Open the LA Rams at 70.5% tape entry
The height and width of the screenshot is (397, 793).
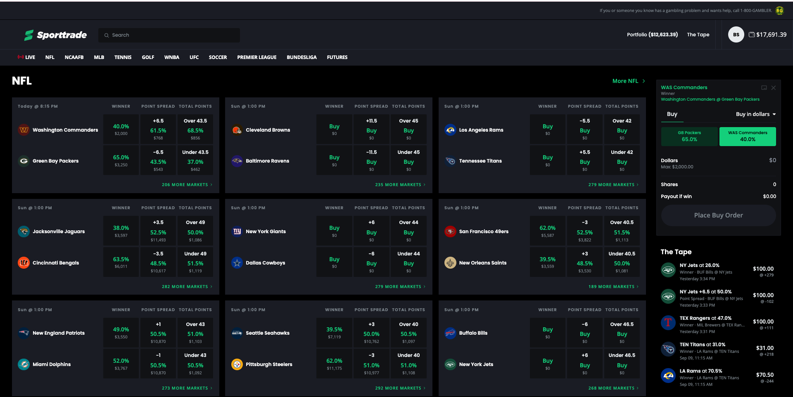718,378
